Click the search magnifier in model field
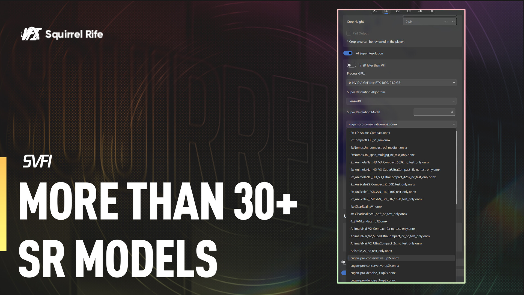524x295 pixels. click(x=452, y=112)
